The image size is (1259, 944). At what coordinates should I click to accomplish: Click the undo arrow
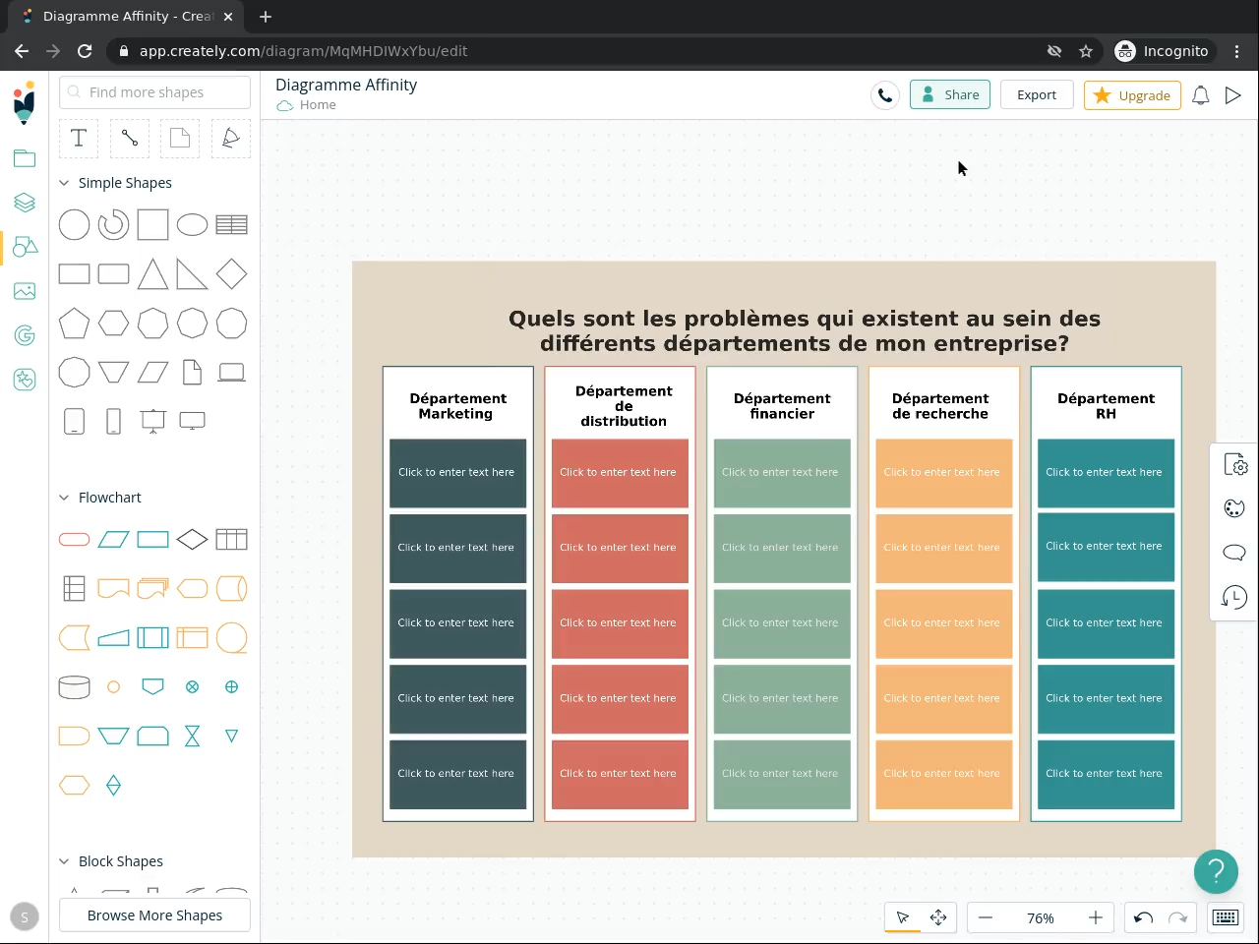point(1143,917)
